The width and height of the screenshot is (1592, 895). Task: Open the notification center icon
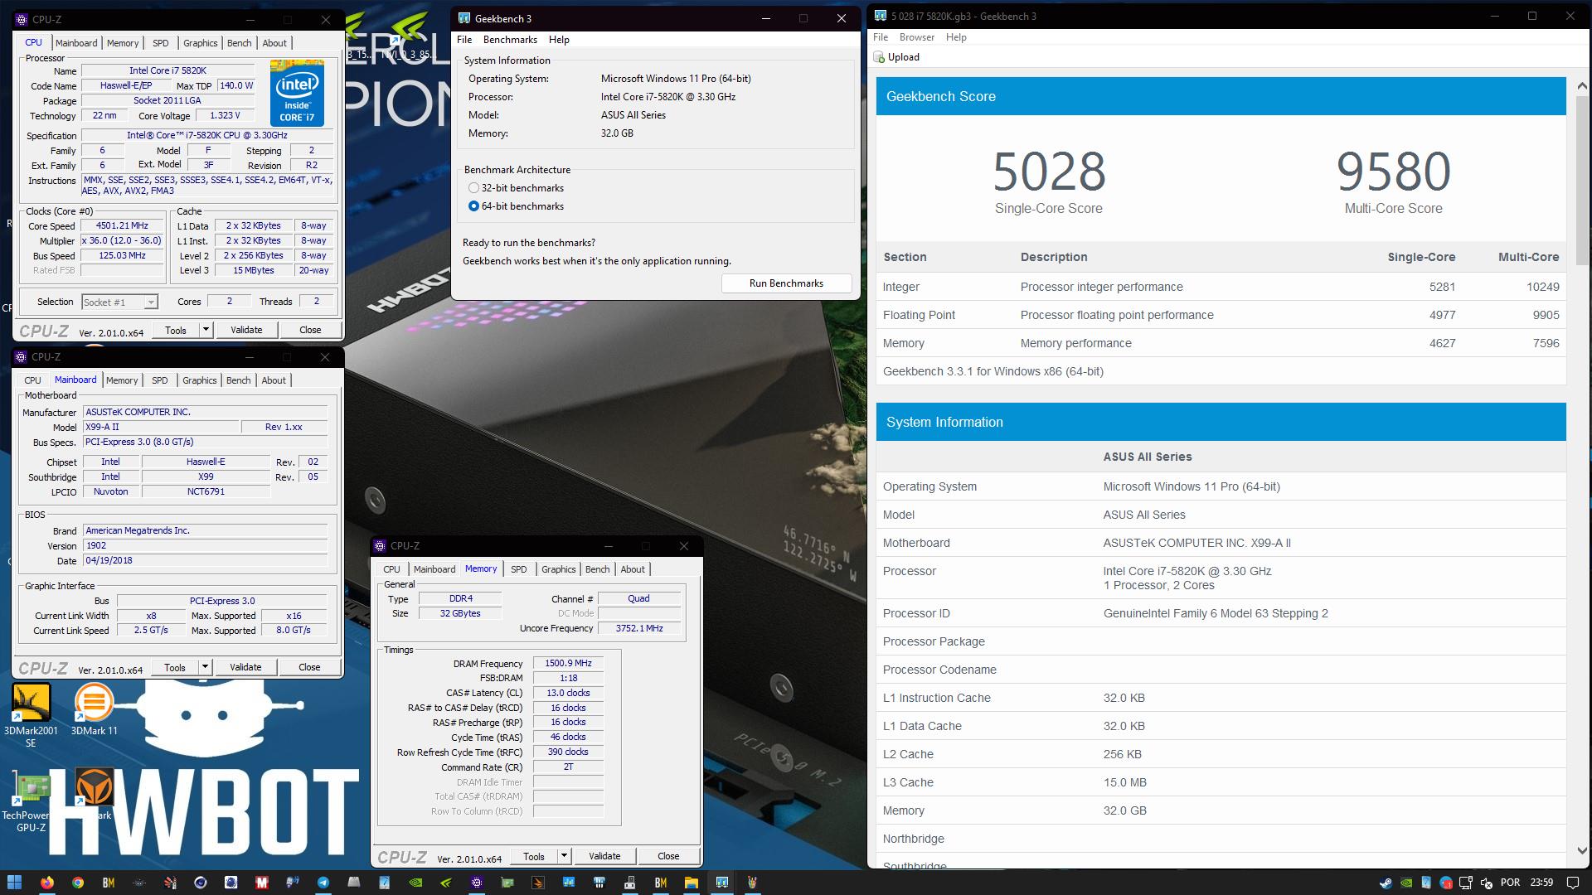1573,883
